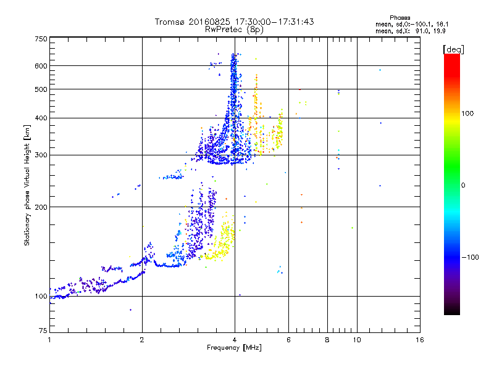Screen dimensions: 494x370
Task: Click the x-axis tick label '16'
Action: coord(420,340)
